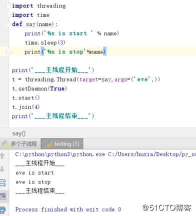Click console output 'eve is start'

34,173
